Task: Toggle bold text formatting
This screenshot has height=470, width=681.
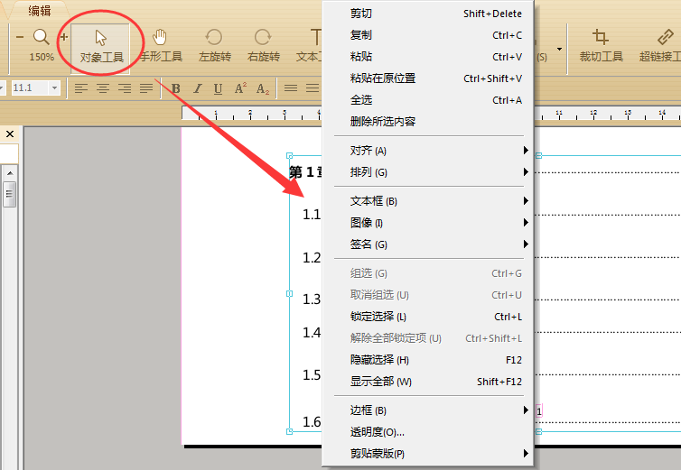Action: (x=175, y=88)
